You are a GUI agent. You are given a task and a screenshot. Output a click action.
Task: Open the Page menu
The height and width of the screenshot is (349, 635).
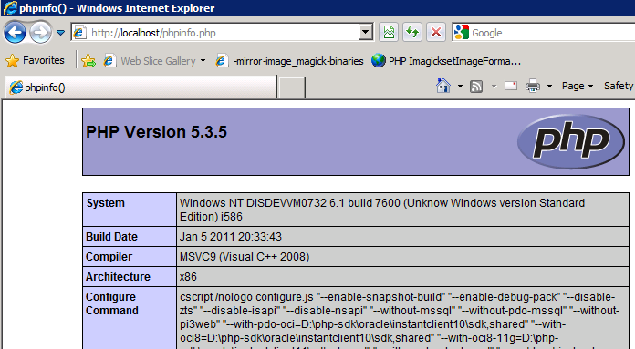point(578,86)
